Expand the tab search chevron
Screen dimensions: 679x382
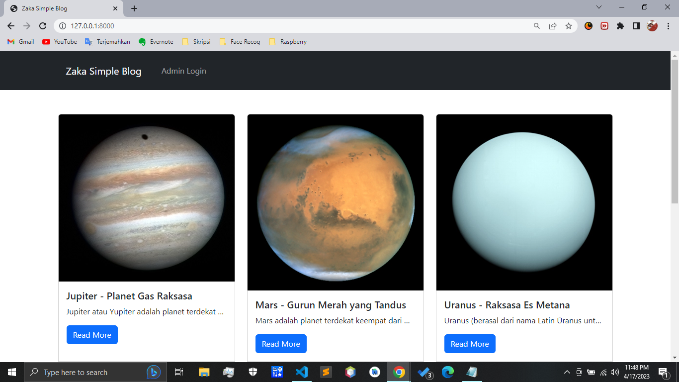point(599,7)
